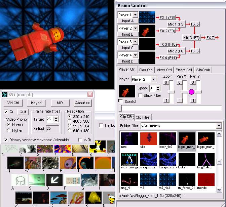Click keyboard clip thumbnail for key A
The width and height of the screenshot is (226, 207).
[x=20, y=180]
